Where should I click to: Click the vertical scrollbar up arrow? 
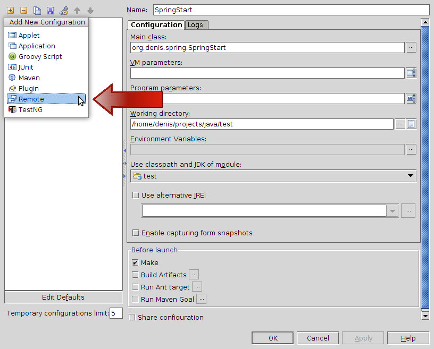click(x=425, y=22)
